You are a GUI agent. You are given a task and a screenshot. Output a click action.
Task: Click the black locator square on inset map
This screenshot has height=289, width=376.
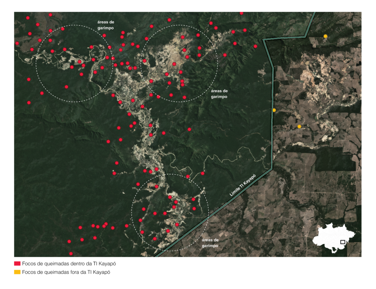343,242
